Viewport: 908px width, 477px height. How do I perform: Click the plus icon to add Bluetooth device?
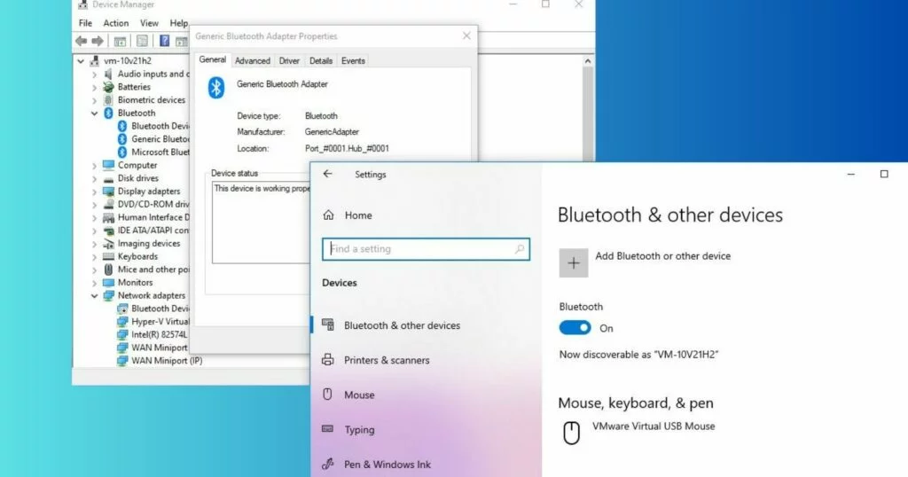[x=573, y=262]
